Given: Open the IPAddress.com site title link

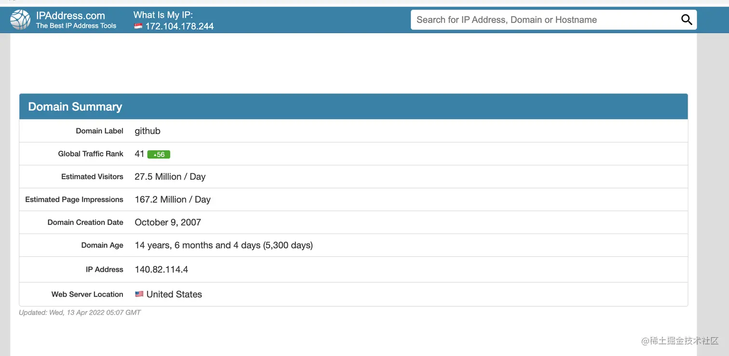Looking at the screenshot, I should click(70, 15).
